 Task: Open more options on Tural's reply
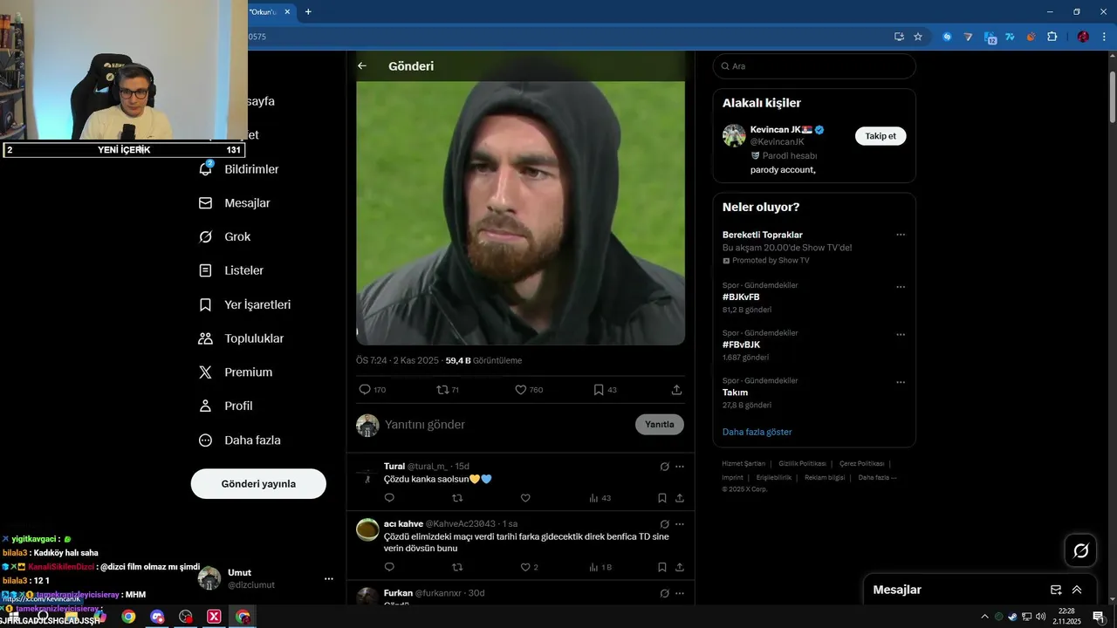tap(680, 467)
